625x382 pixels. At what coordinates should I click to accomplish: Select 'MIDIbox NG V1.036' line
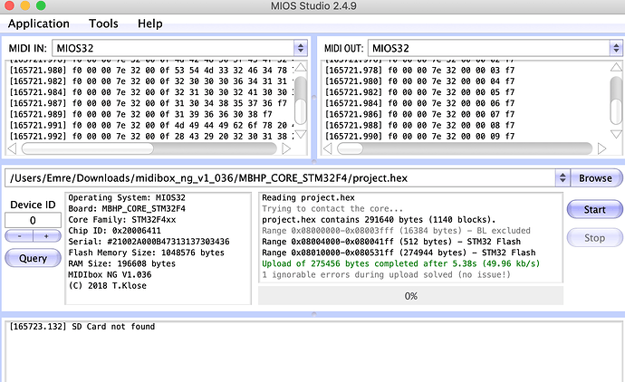point(110,275)
